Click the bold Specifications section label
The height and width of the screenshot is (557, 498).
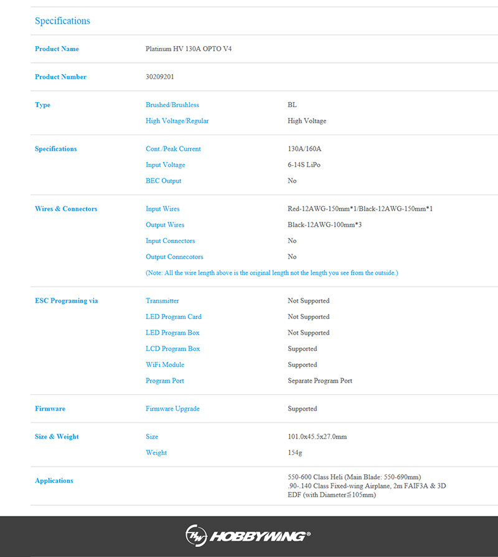pyautogui.click(x=56, y=149)
